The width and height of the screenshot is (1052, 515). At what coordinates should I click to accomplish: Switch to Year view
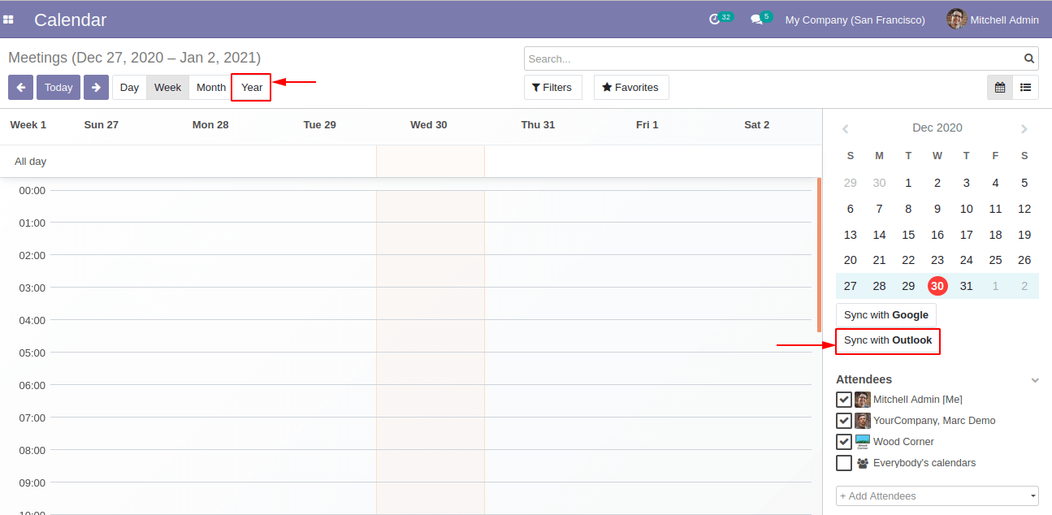[252, 88]
